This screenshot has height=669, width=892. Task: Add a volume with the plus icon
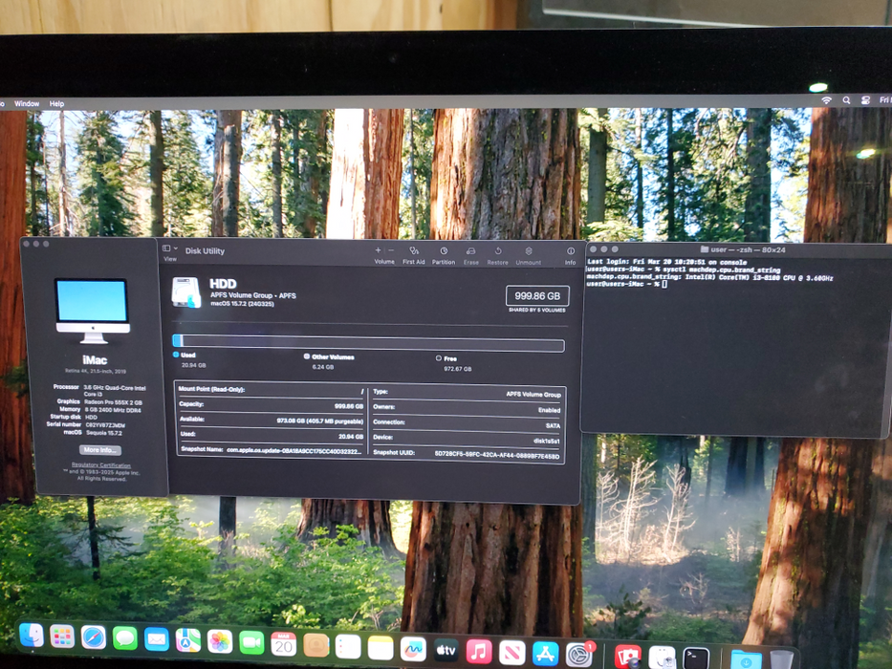[378, 250]
